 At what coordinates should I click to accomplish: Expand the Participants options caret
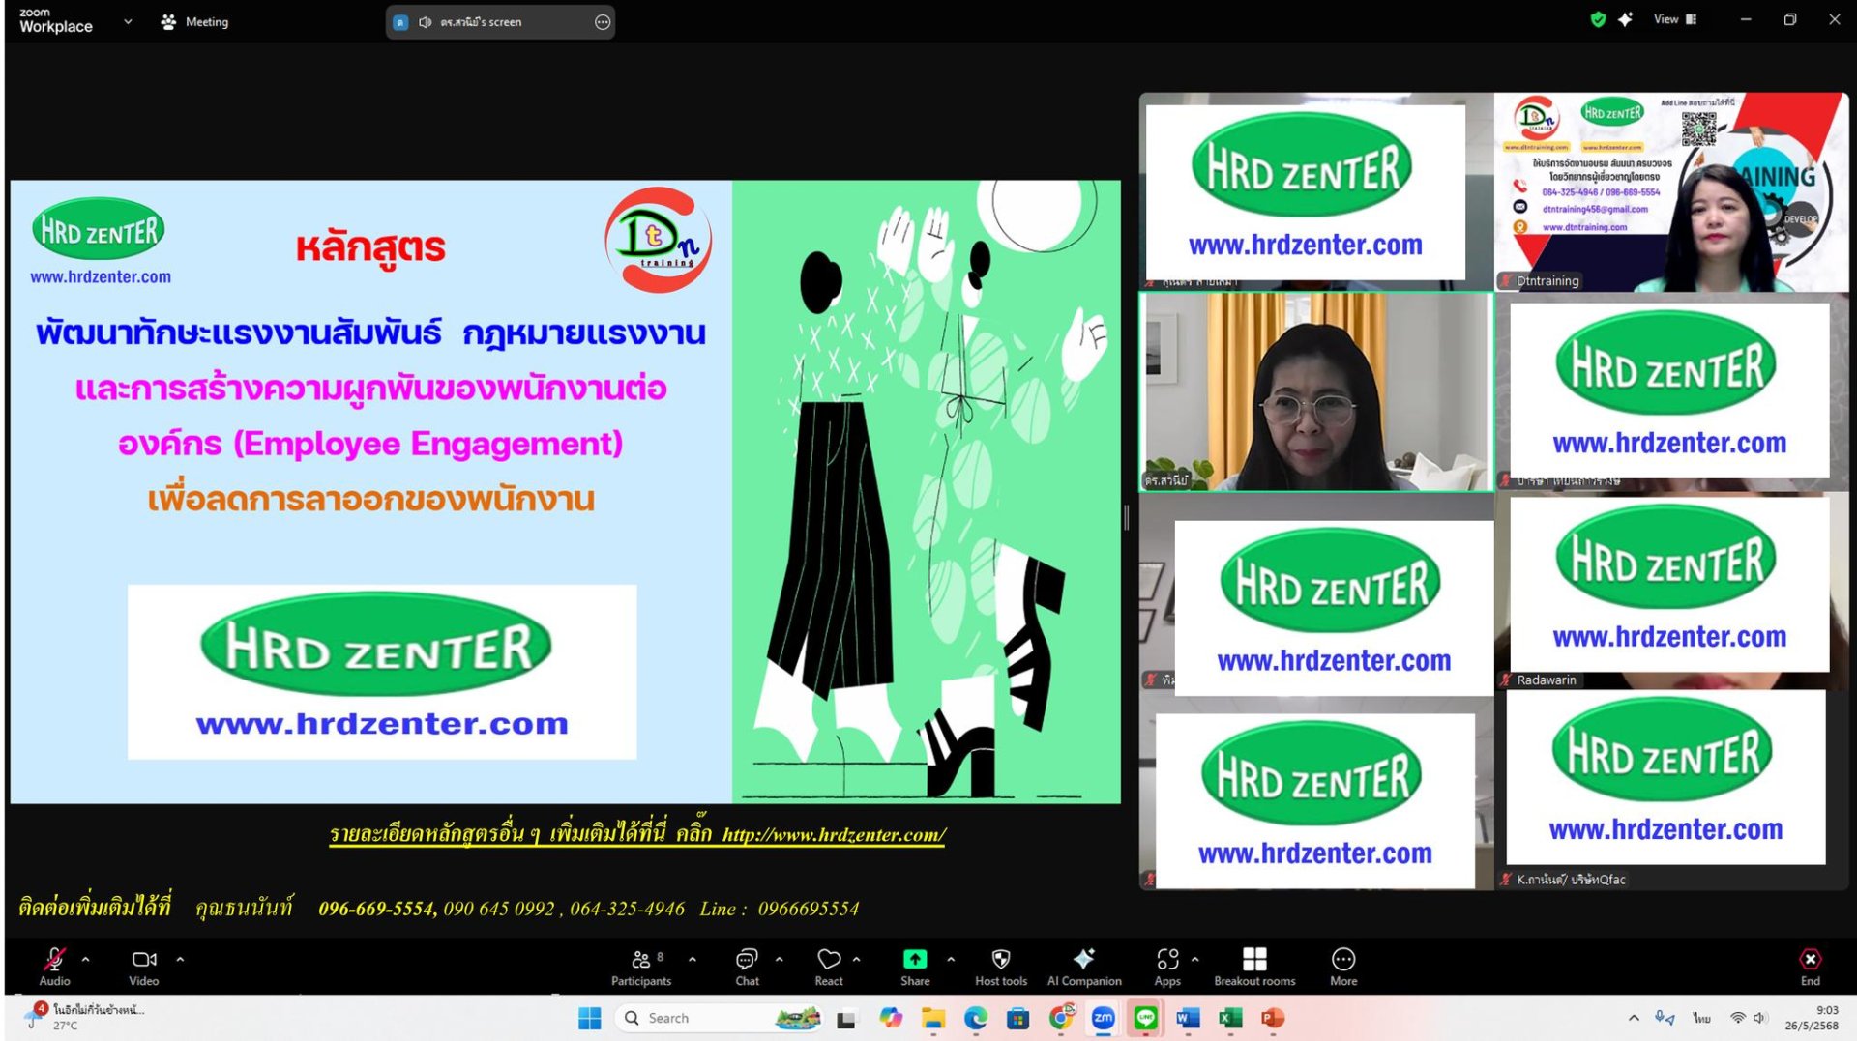click(x=693, y=959)
